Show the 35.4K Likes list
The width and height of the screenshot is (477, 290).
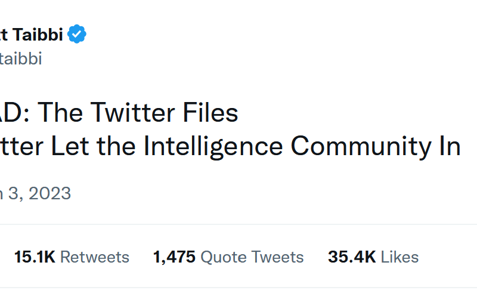click(x=373, y=257)
